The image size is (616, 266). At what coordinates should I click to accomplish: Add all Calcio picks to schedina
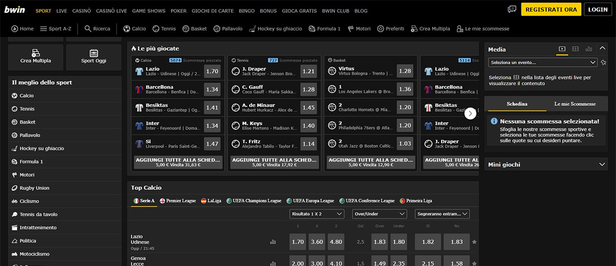pos(178,162)
